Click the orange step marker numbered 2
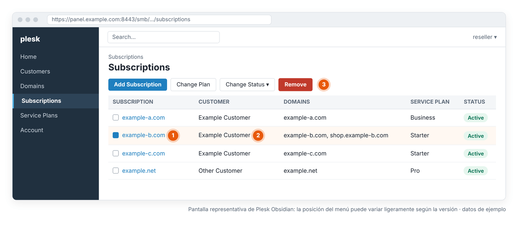This screenshot has width=518, height=225. [x=258, y=135]
